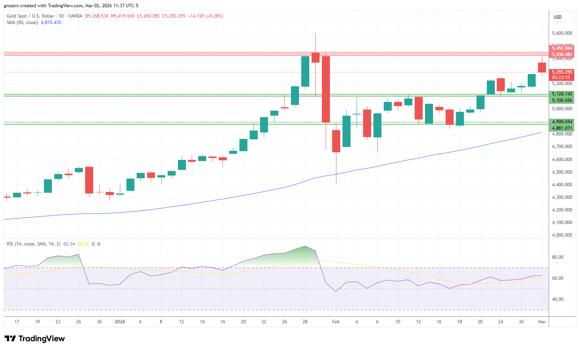Click the 5,430.481 resistance price label
The width and height of the screenshot is (580, 350).
click(562, 55)
